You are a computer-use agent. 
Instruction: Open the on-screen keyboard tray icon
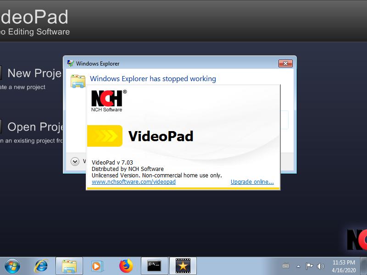(x=286, y=266)
